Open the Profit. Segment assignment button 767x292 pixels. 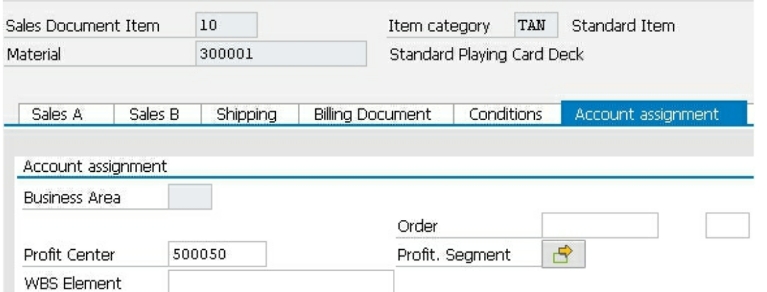(x=563, y=254)
